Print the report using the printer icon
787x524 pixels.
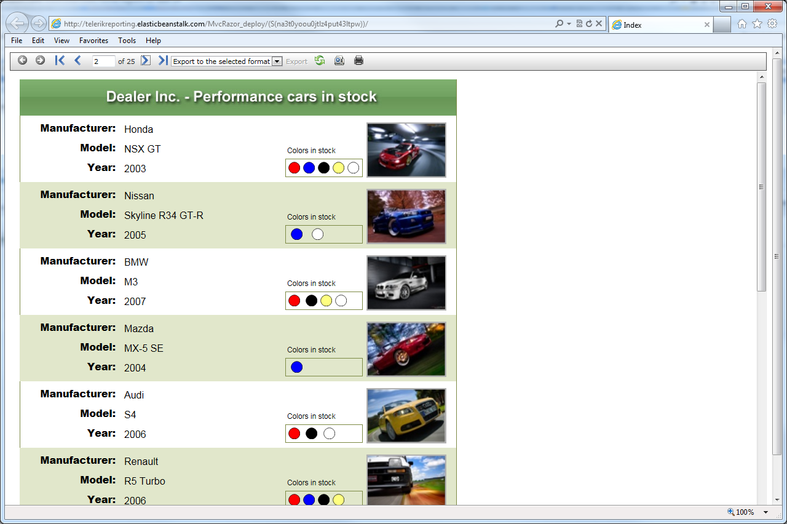(x=359, y=60)
